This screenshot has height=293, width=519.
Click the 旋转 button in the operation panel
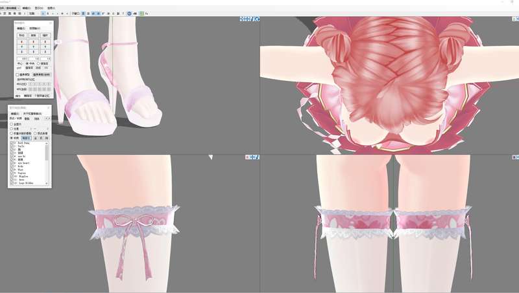coord(33,35)
